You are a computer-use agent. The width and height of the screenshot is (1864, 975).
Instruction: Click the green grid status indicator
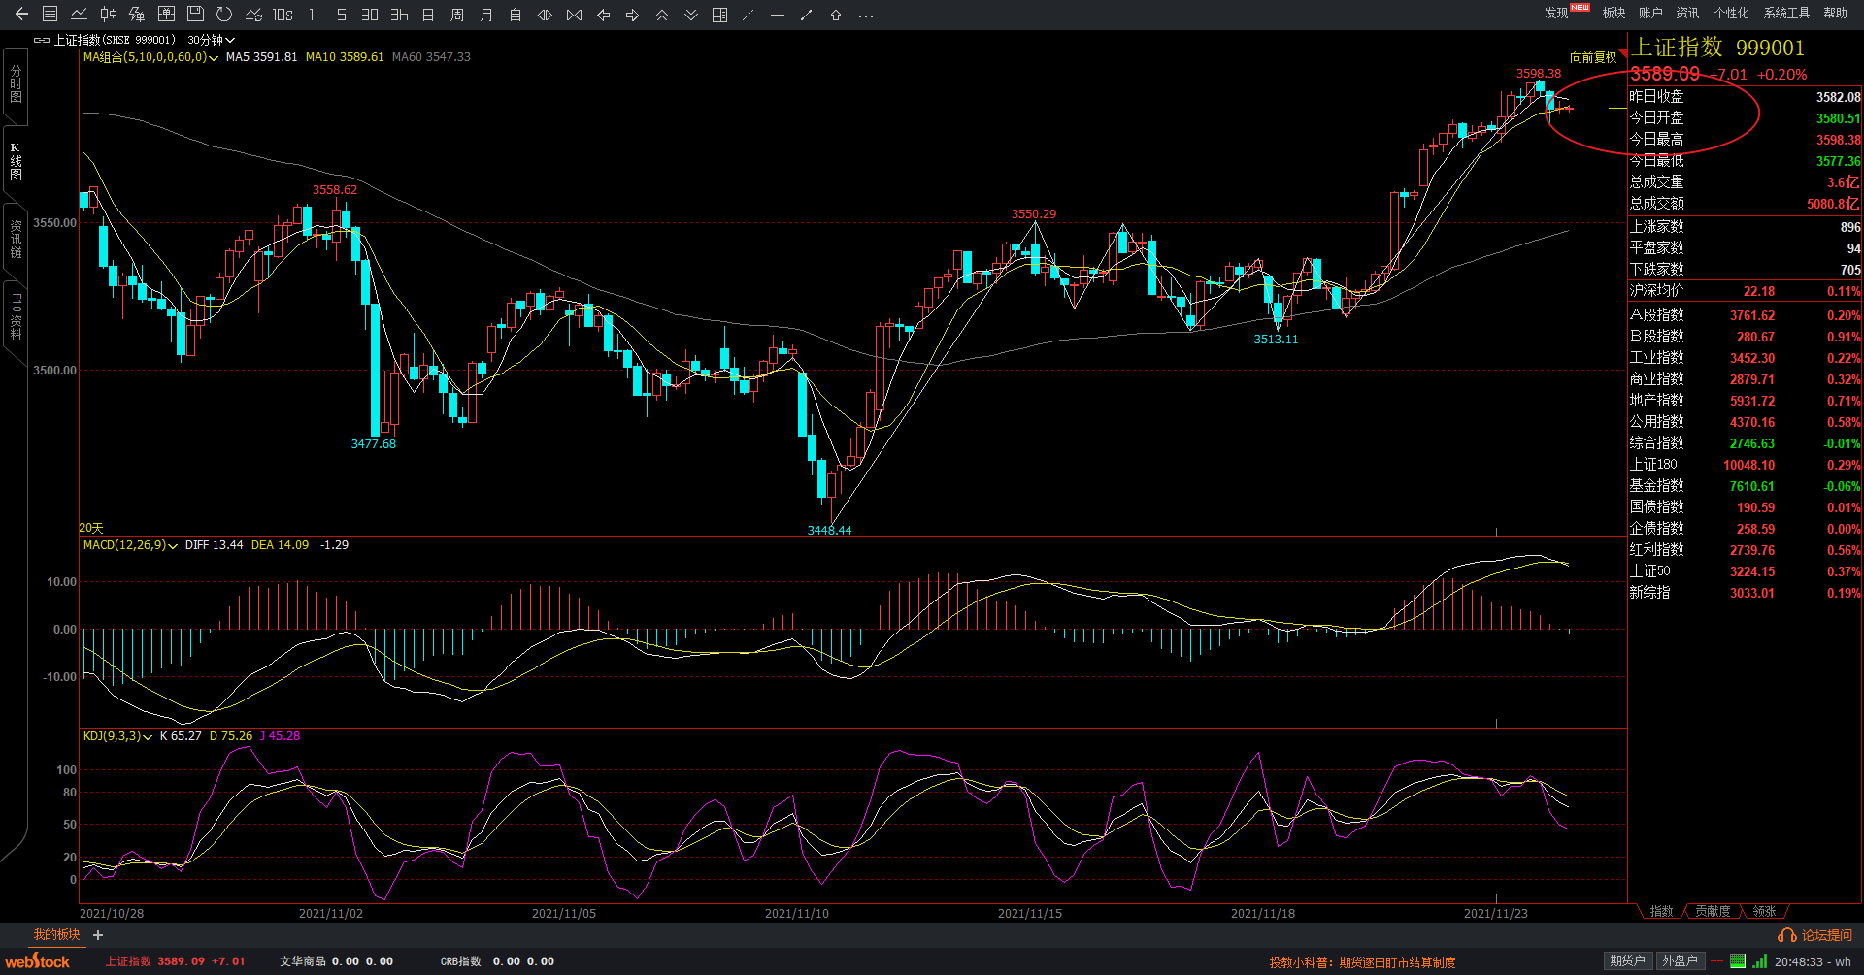tap(1738, 961)
